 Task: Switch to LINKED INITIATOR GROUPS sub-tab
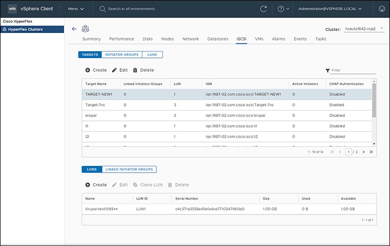(x=129, y=169)
